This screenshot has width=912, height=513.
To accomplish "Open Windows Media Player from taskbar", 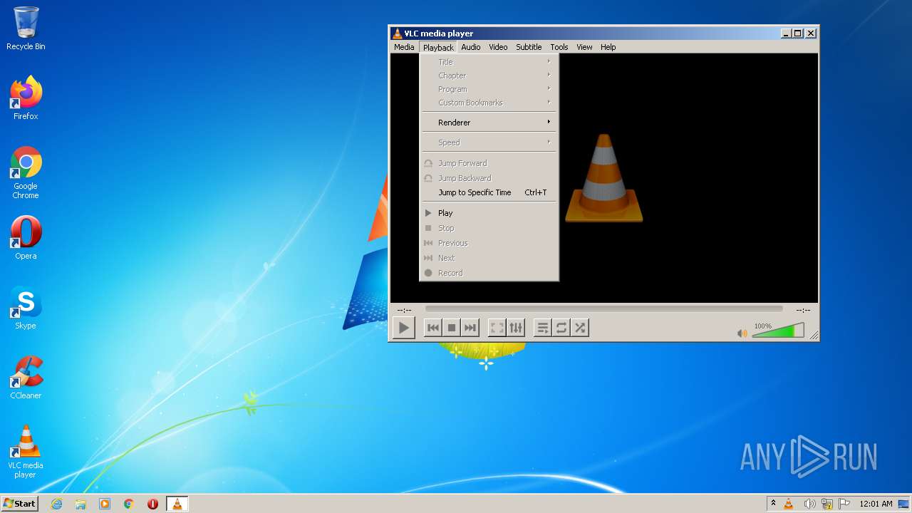I will (x=105, y=504).
